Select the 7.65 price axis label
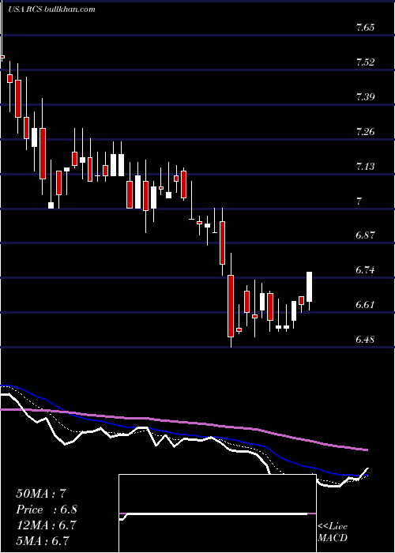Image resolution: width=395 pixels, height=553 pixels. (365, 28)
